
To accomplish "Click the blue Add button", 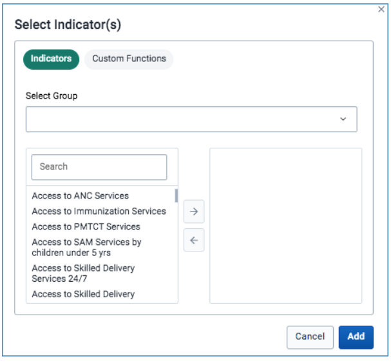I will tap(356, 337).
